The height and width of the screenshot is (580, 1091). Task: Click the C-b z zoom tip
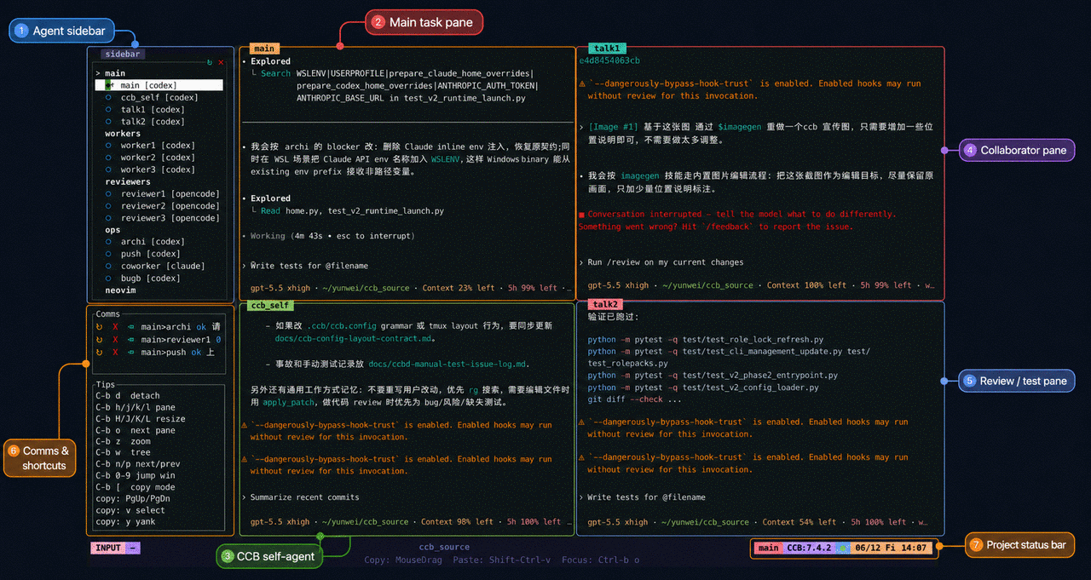click(x=123, y=441)
